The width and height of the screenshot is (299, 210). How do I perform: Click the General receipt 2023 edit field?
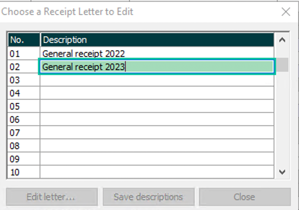pos(157,67)
